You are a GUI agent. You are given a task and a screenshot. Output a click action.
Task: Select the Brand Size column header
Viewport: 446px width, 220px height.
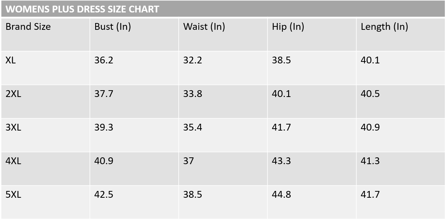click(28, 27)
